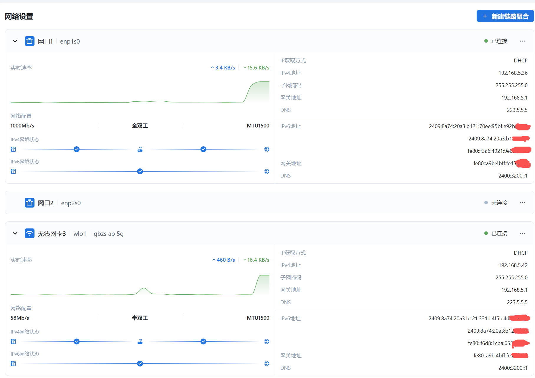
Task: Click the globe icon in 网口1 IPv6 status
Action: [267, 171]
